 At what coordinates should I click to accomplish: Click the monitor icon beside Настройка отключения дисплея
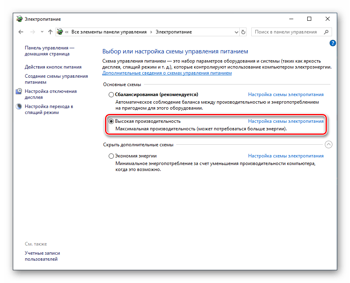[x=19, y=92]
